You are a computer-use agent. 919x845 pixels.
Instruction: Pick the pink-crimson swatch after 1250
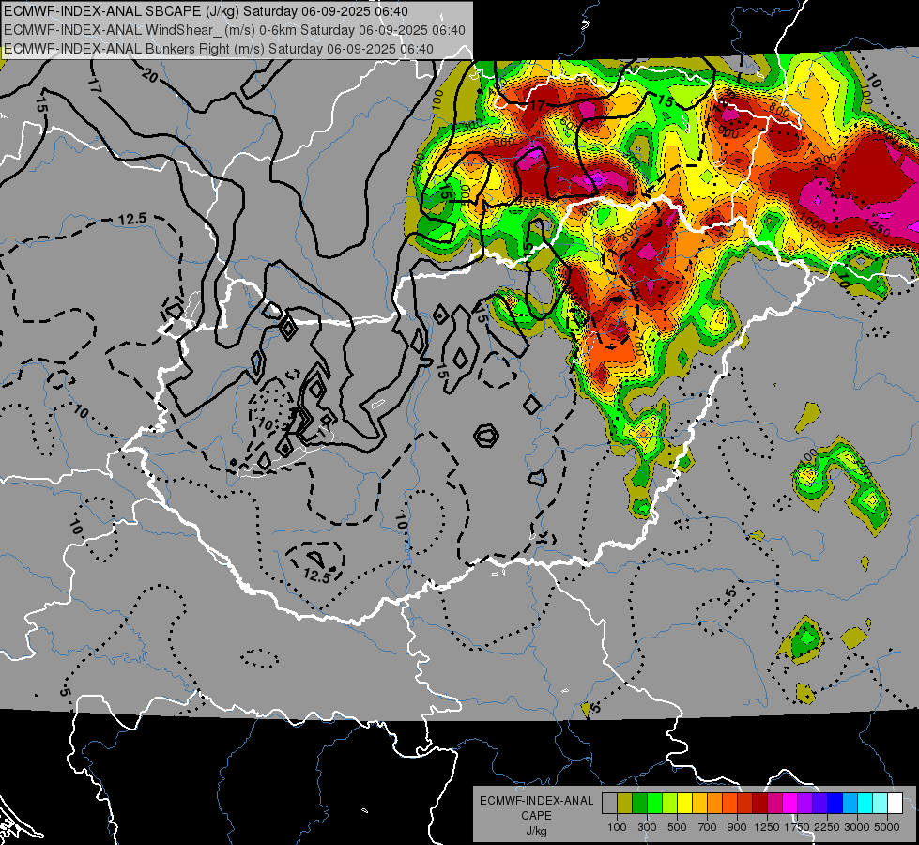click(774, 803)
